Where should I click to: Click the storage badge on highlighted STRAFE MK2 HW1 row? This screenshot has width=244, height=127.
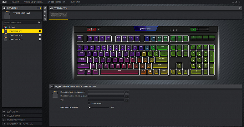tap(40, 31)
